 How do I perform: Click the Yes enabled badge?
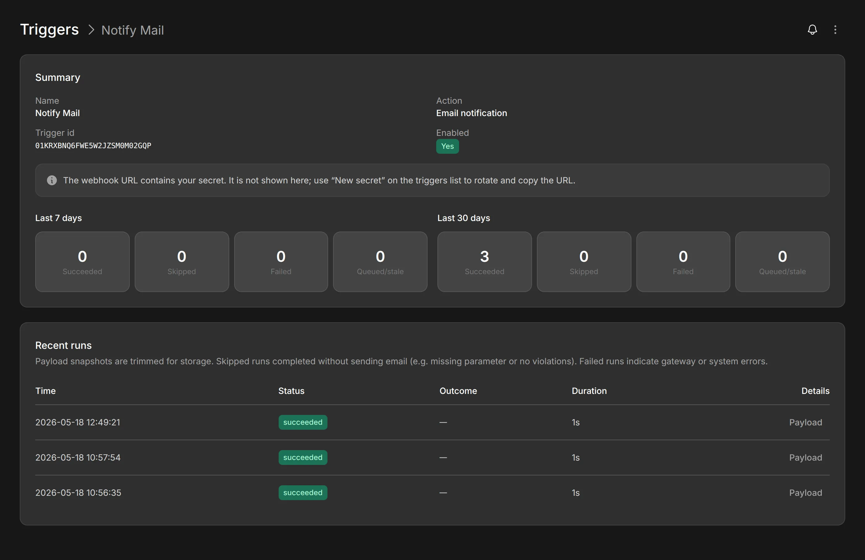pyautogui.click(x=447, y=146)
